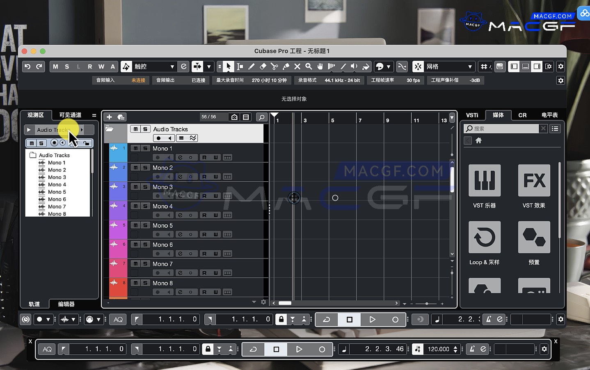
Task: Click the VST 乐器 piano icon
Action: pos(485,180)
